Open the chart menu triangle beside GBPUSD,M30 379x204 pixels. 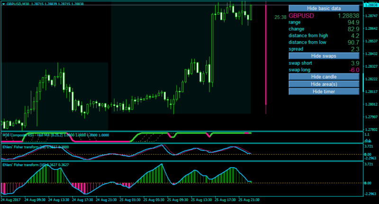click(3, 4)
